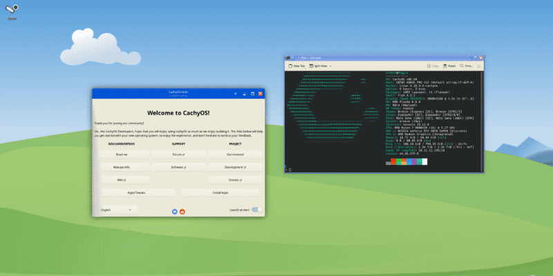Click the Donate link button

coord(235,180)
